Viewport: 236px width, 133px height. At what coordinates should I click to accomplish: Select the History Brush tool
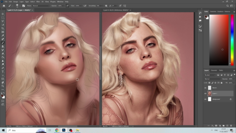click(x=3, y=50)
